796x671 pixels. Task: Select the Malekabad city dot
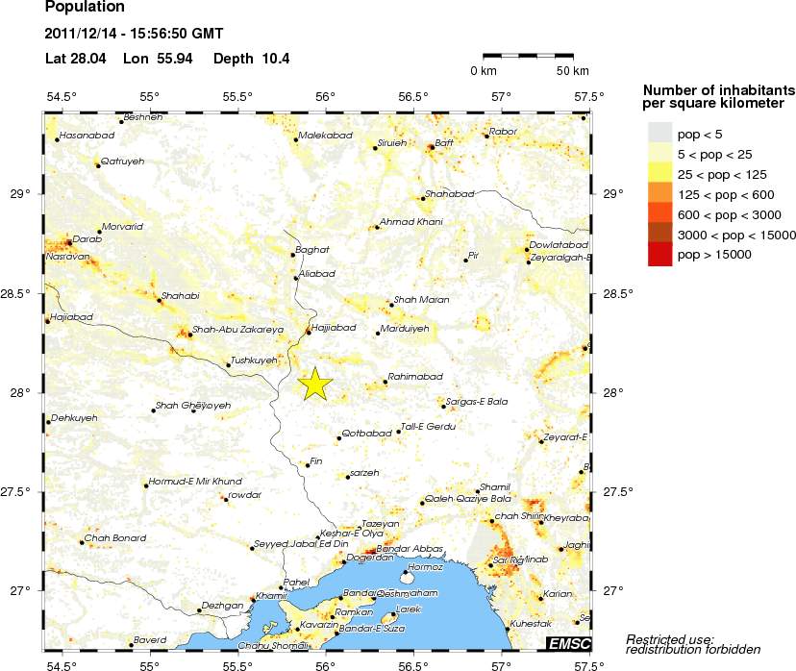pos(296,140)
